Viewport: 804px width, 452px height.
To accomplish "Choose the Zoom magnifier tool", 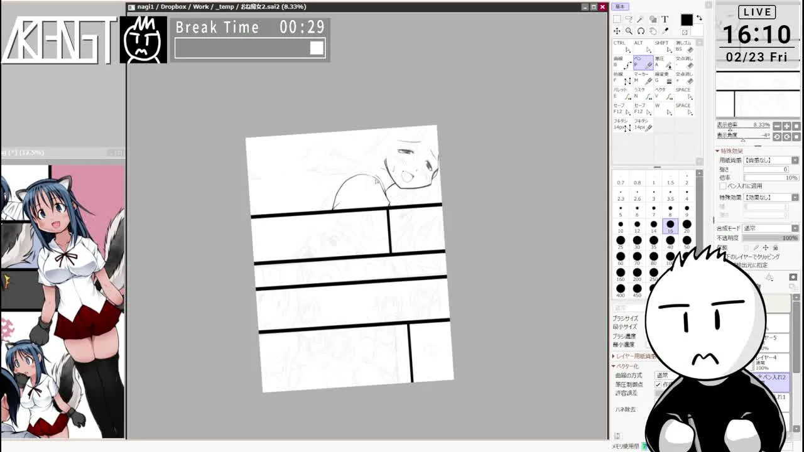I will pyautogui.click(x=629, y=31).
